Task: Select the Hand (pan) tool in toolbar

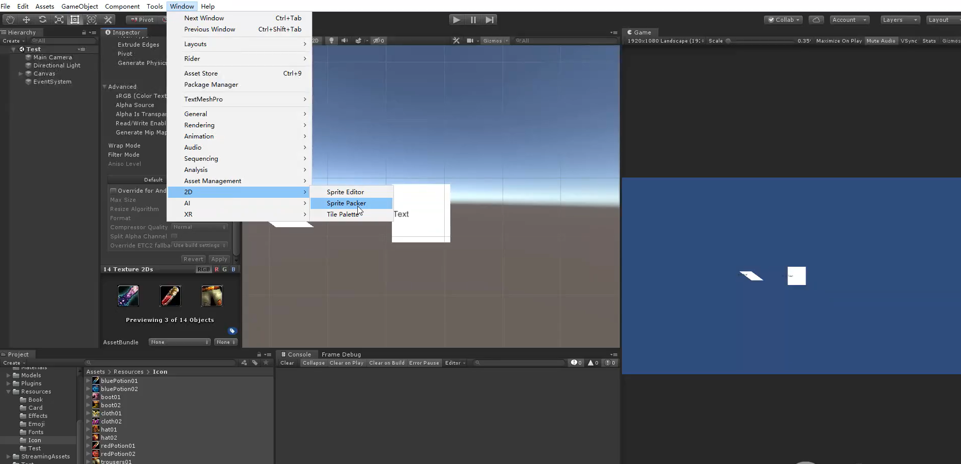Action: [x=9, y=19]
